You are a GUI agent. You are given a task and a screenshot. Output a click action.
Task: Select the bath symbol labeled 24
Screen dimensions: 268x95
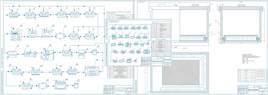pyautogui.click(x=26, y=86)
